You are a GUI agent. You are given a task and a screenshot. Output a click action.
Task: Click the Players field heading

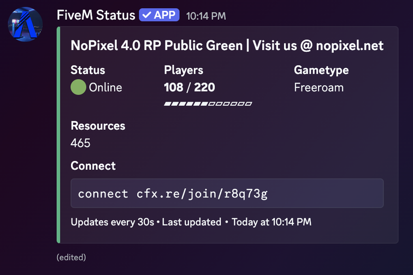[184, 70]
